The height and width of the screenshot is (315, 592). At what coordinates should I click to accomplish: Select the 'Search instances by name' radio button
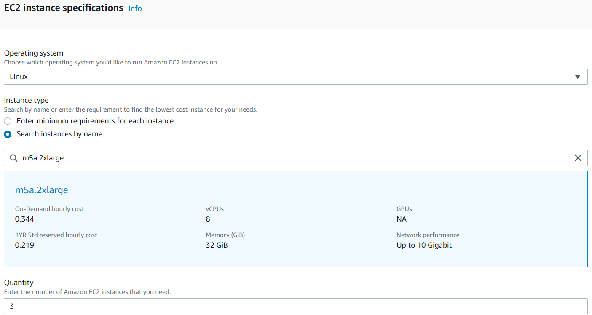click(x=7, y=134)
